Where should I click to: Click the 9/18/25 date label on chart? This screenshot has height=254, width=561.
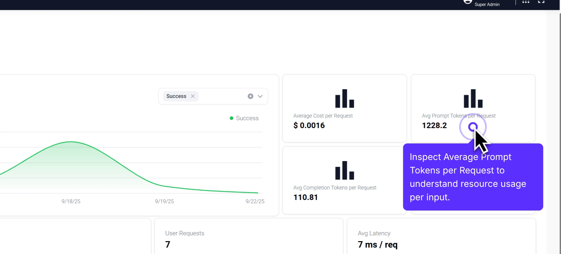71,201
